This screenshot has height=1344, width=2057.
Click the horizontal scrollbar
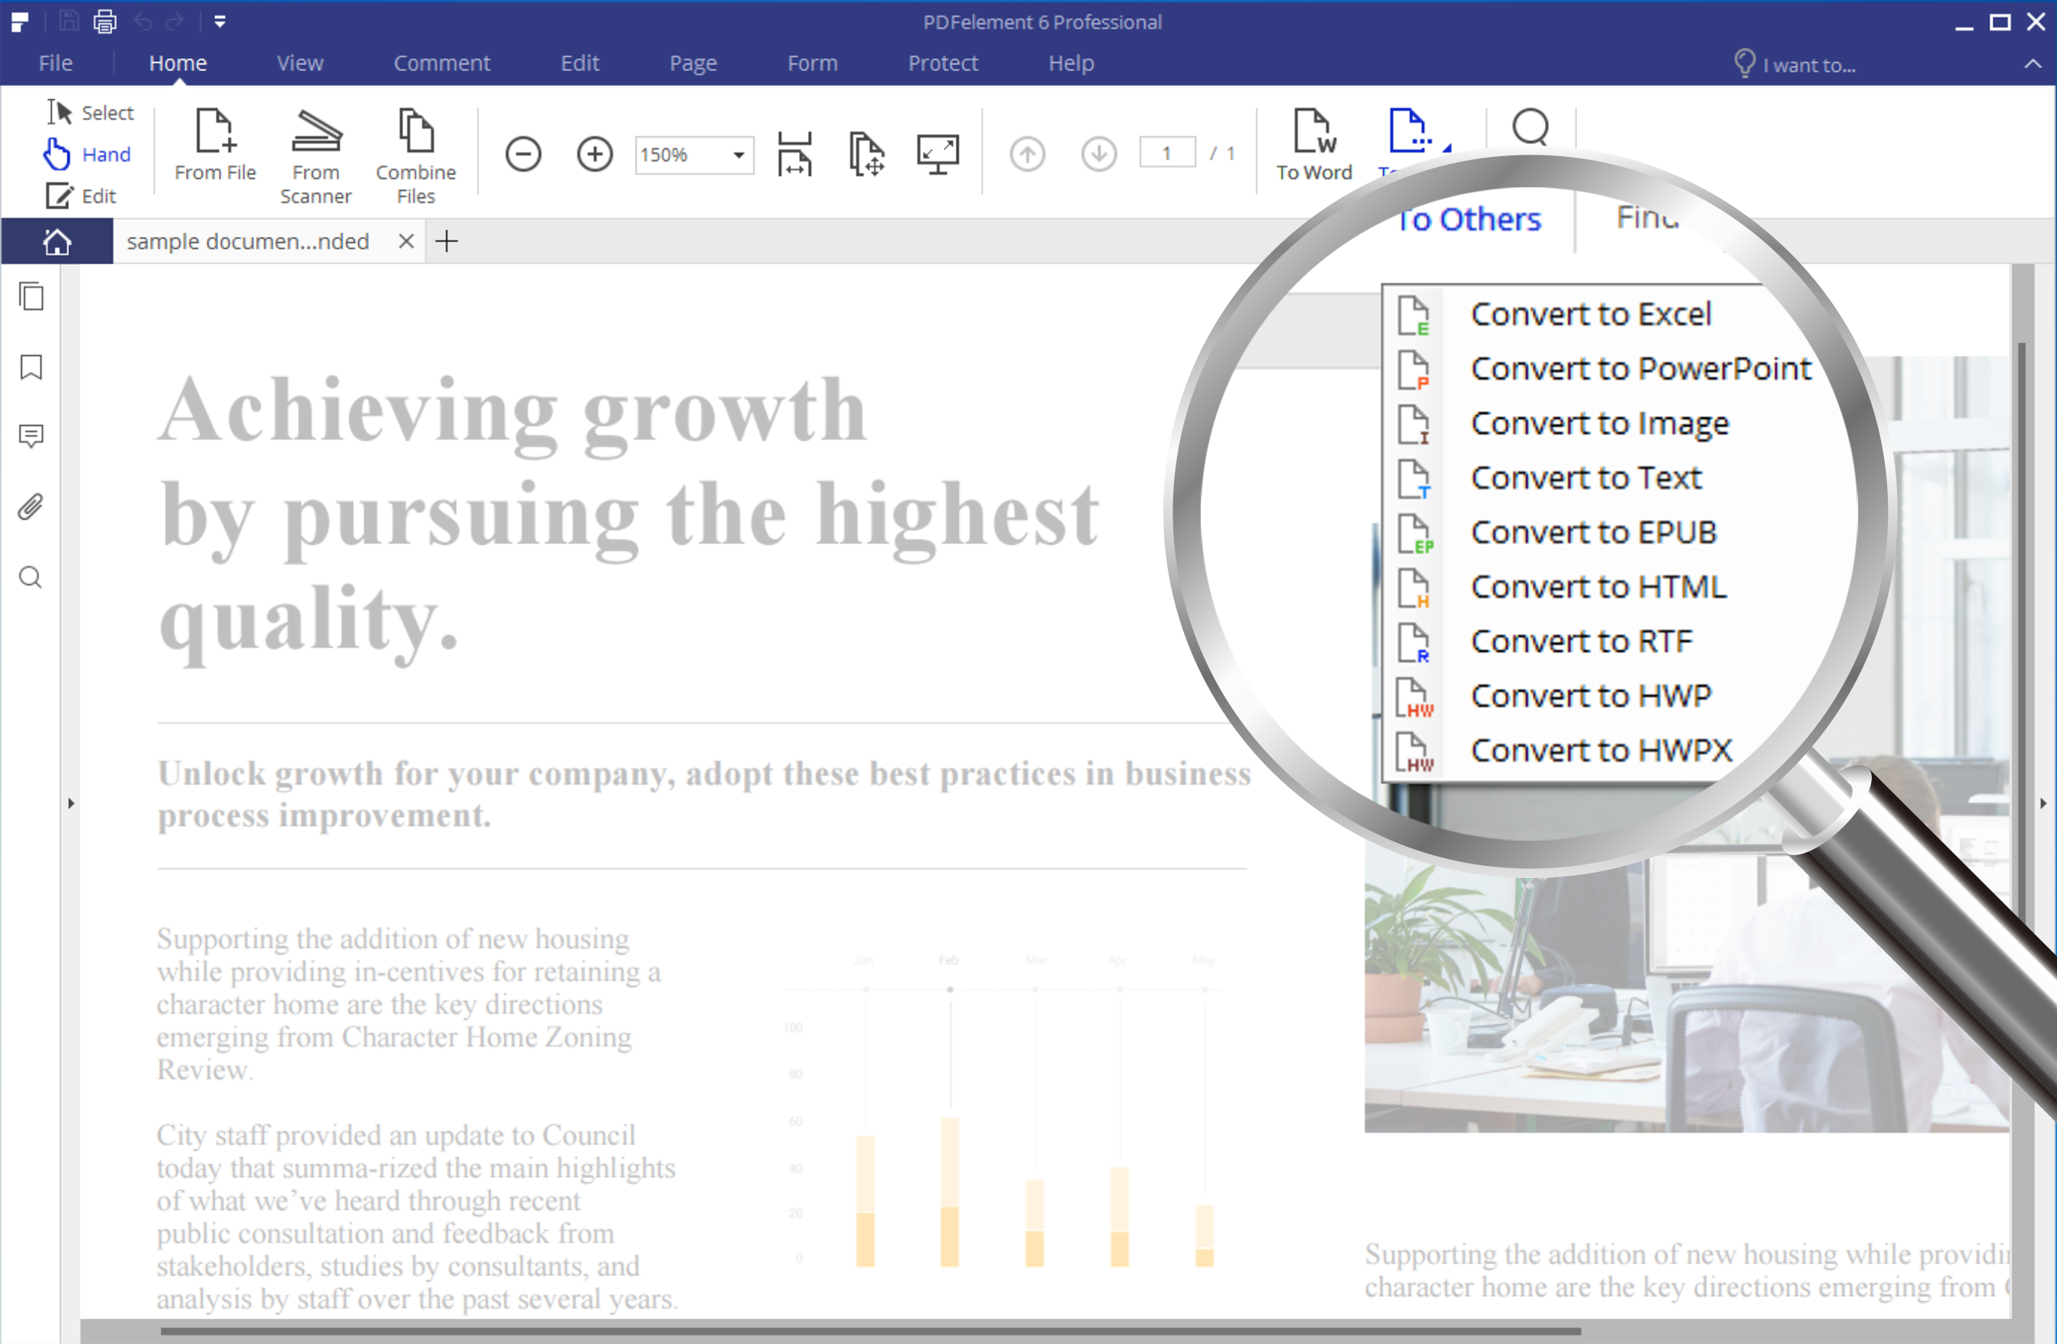870,1331
